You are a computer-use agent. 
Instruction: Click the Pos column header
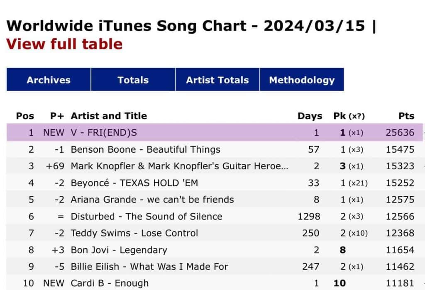pyautogui.click(x=25, y=116)
